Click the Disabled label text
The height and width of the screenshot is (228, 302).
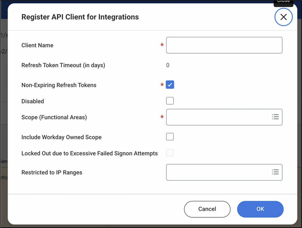coord(33,101)
